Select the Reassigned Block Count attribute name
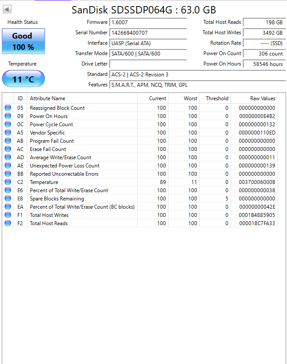 57,108
